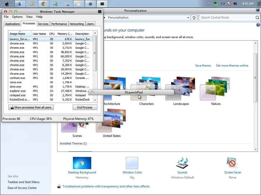Select the chrome.exe row using 48,852 K

pos(51,52)
